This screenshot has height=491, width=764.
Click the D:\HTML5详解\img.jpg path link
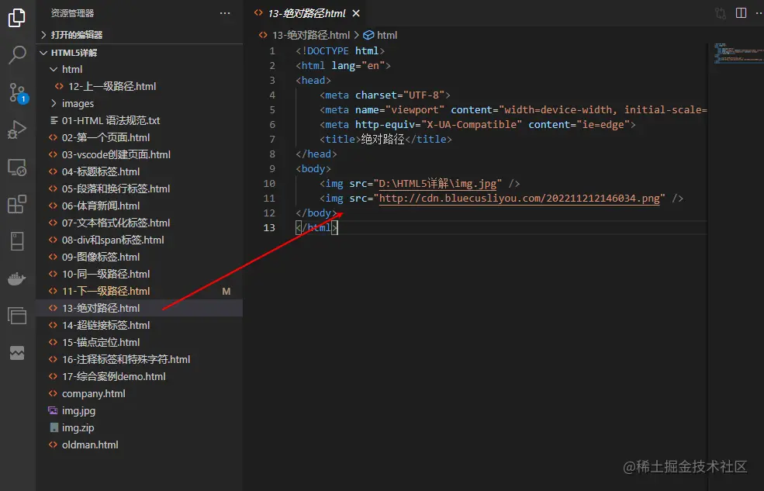click(x=437, y=184)
